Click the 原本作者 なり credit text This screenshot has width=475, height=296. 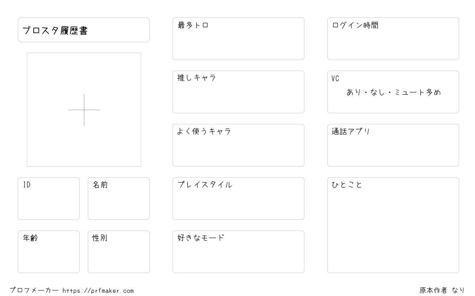442,290
